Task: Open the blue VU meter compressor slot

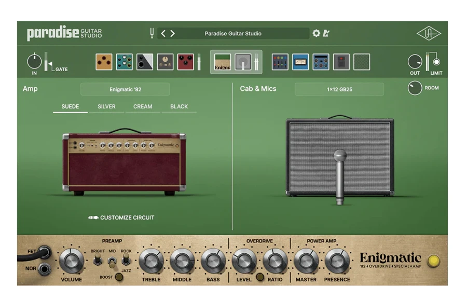Action: tap(300, 62)
